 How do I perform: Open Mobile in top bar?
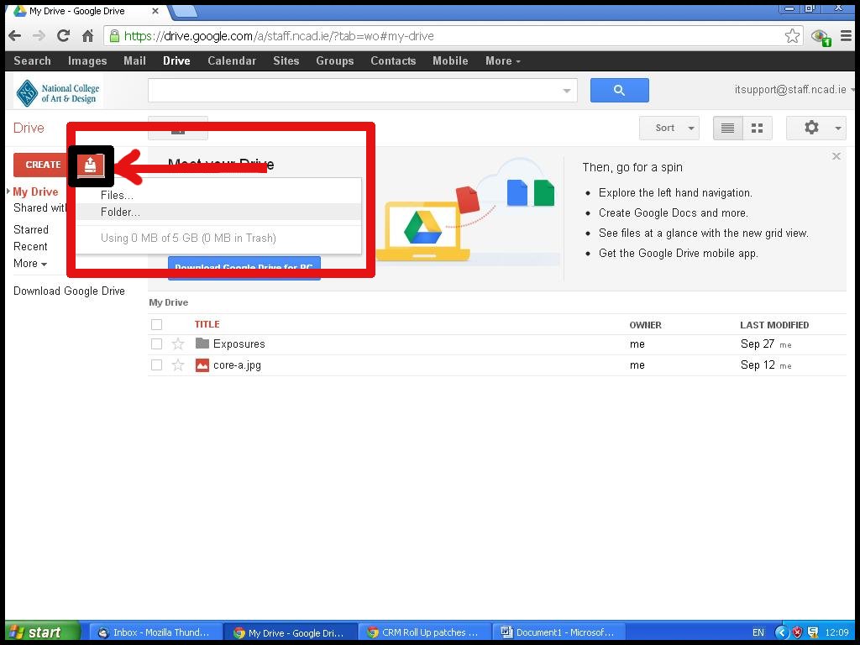(450, 60)
